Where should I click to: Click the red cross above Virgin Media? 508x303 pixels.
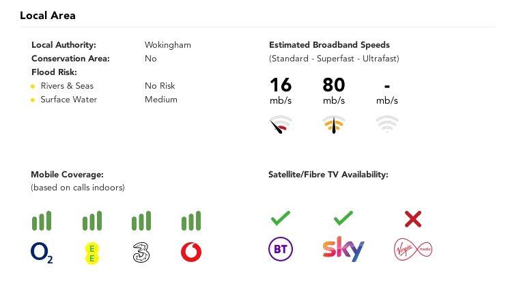point(412,218)
